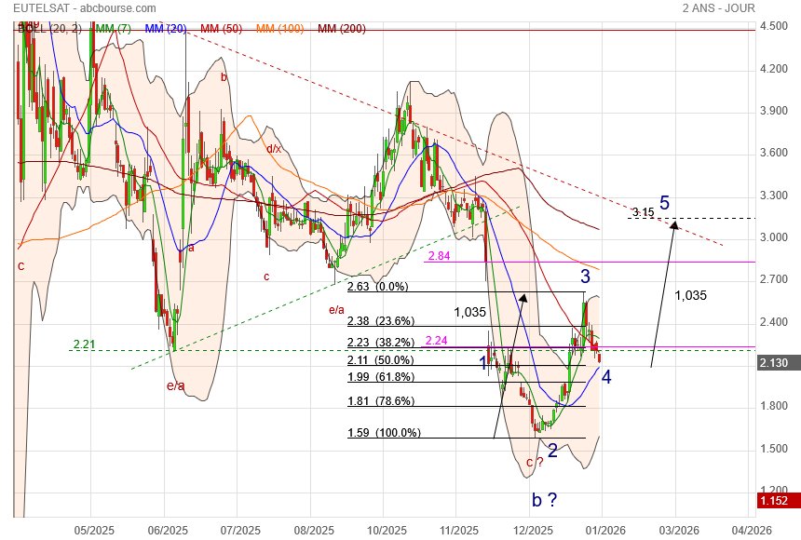This screenshot has height=540, width=801.
Task: Click the 03/2026 date axis label
Action: [x=679, y=531]
